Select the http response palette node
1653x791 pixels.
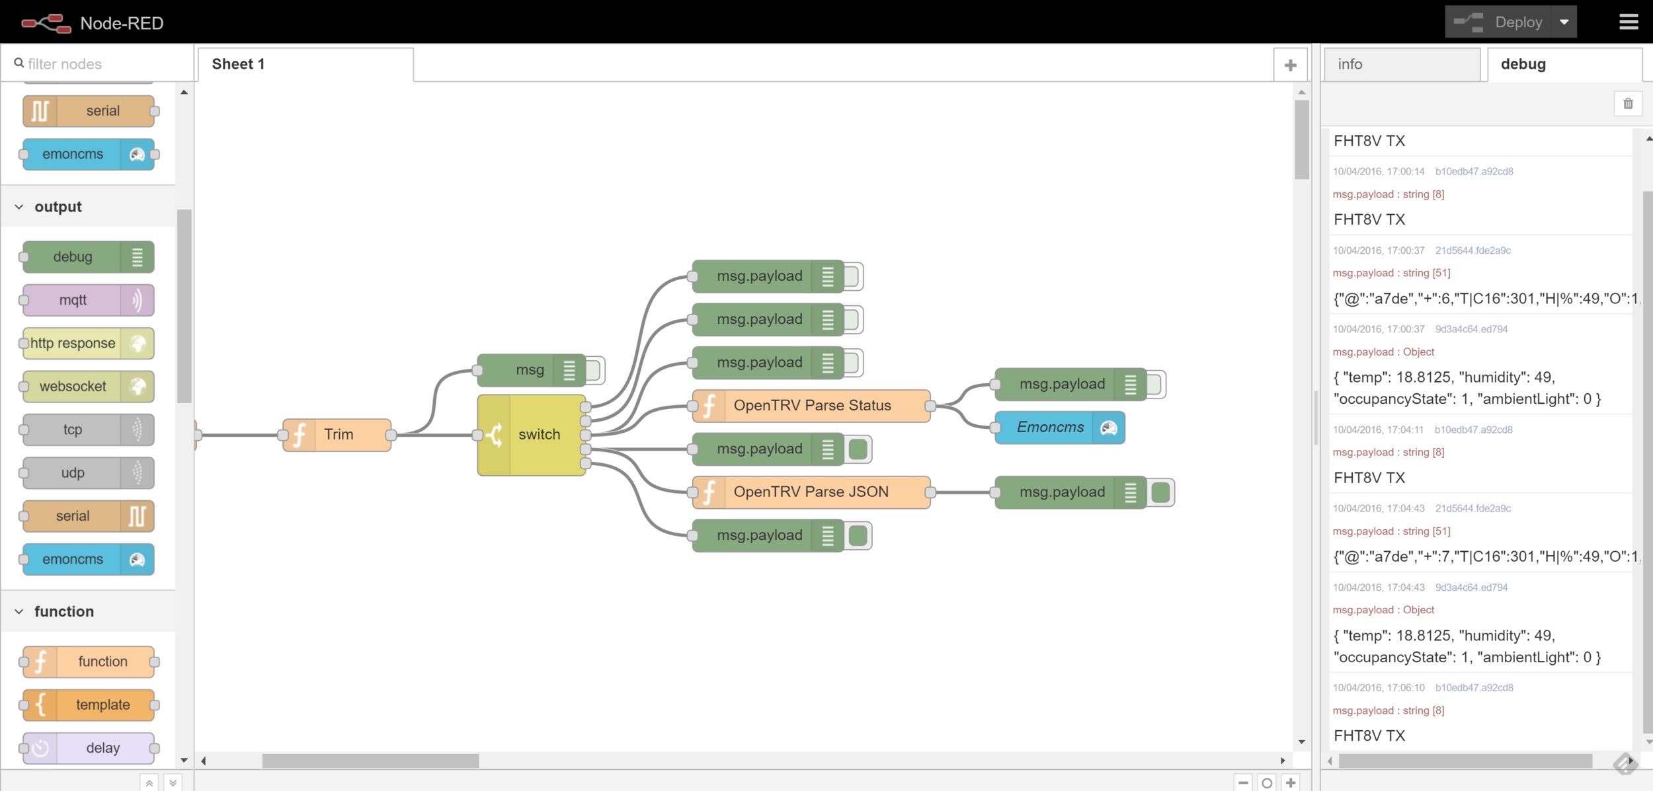[x=88, y=344]
